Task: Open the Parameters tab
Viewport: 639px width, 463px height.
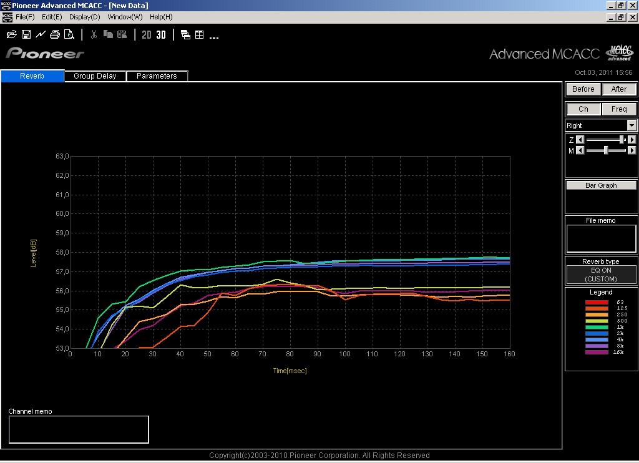Action: pyautogui.click(x=157, y=76)
